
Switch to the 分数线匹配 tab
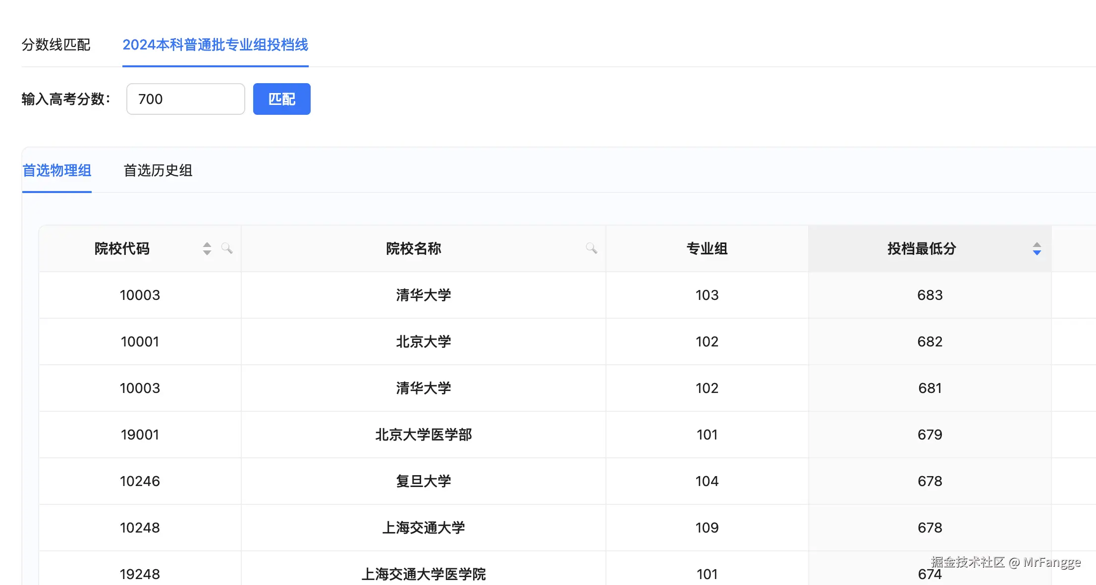[x=56, y=45]
